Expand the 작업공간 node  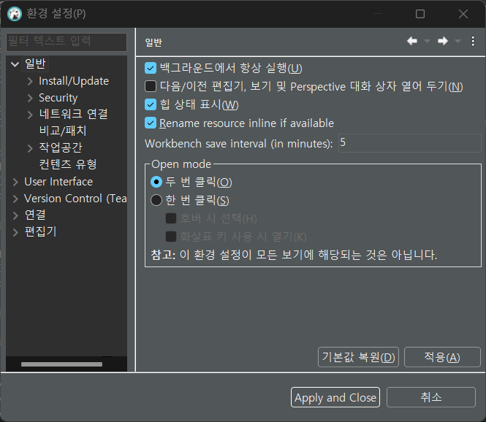30,148
